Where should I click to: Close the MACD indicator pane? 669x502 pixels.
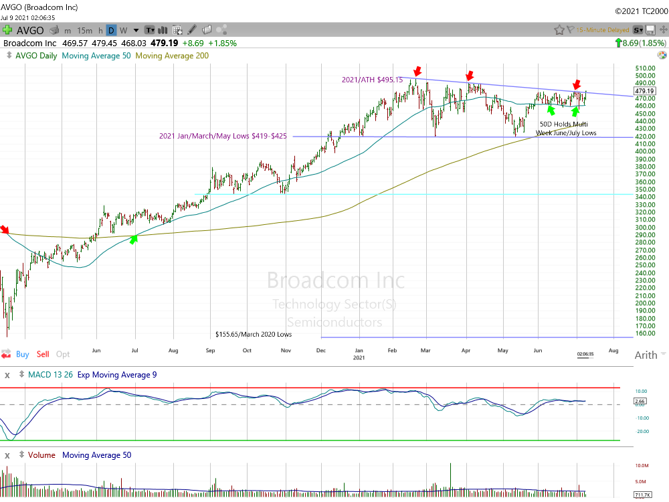(x=7, y=375)
